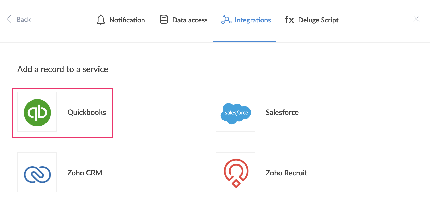This screenshot has width=430, height=224.
Task: Pick the Zoho CRM service label
Action: (x=85, y=173)
